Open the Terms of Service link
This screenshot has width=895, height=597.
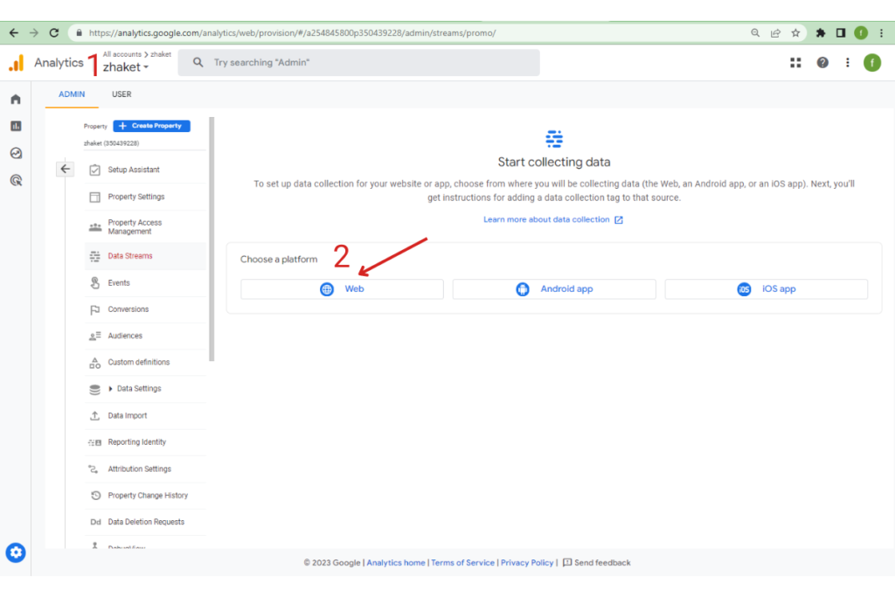(x=463, y=563)
